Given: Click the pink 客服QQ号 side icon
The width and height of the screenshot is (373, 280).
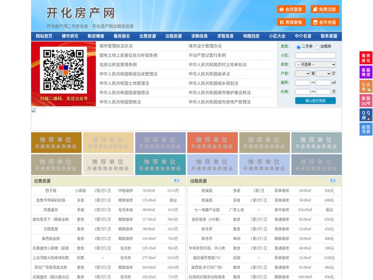Looking at the screenshot, I should (x=366, y=101).
